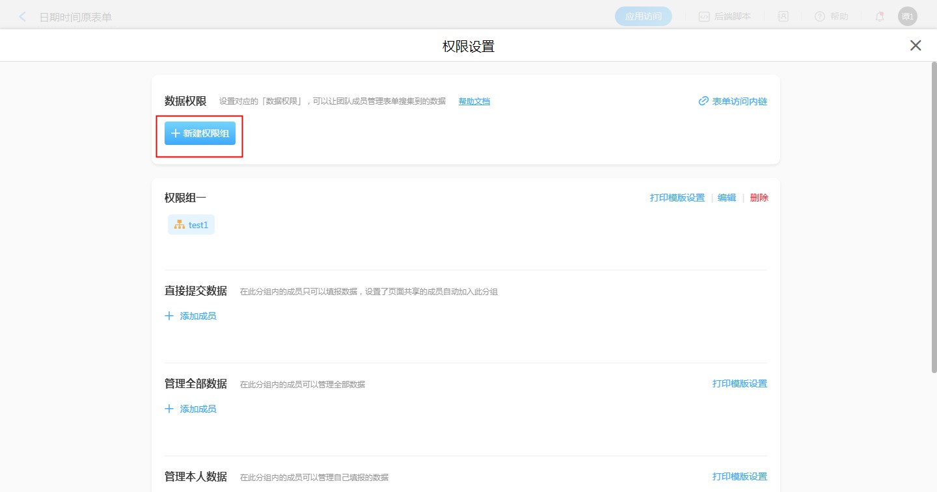Click 编辑 for 权限组一
This screenshot has height=492, width=937.
coord(727,198)
